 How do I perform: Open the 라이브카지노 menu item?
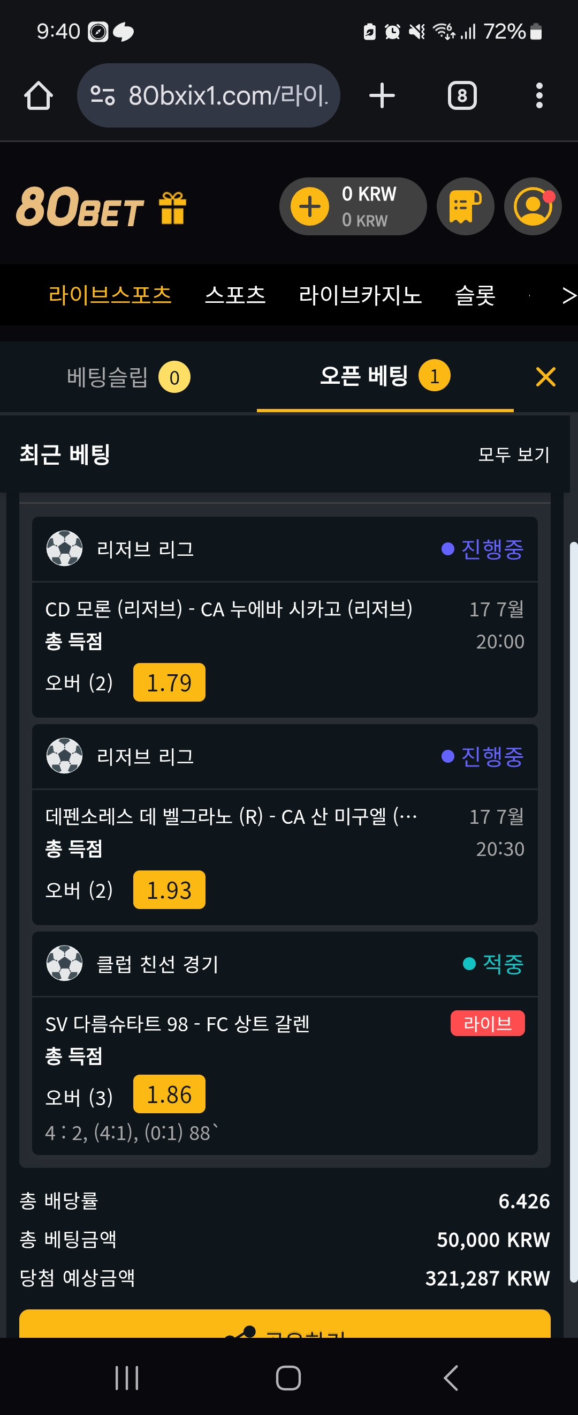pyautogui.click(x=360, y=295)
